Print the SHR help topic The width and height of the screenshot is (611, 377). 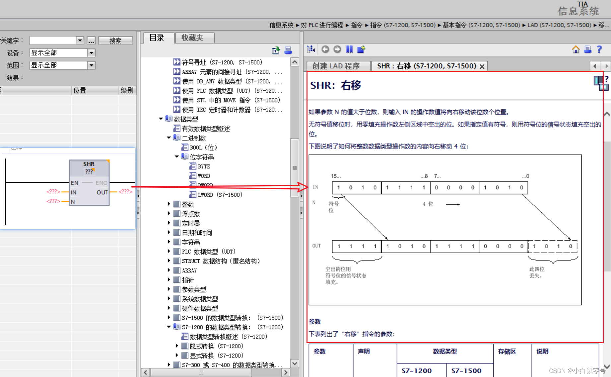[587, 49]
